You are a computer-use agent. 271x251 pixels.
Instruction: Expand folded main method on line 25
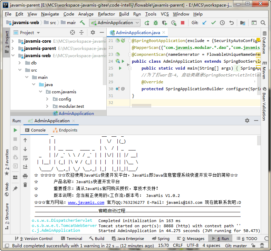pos(130,69)
